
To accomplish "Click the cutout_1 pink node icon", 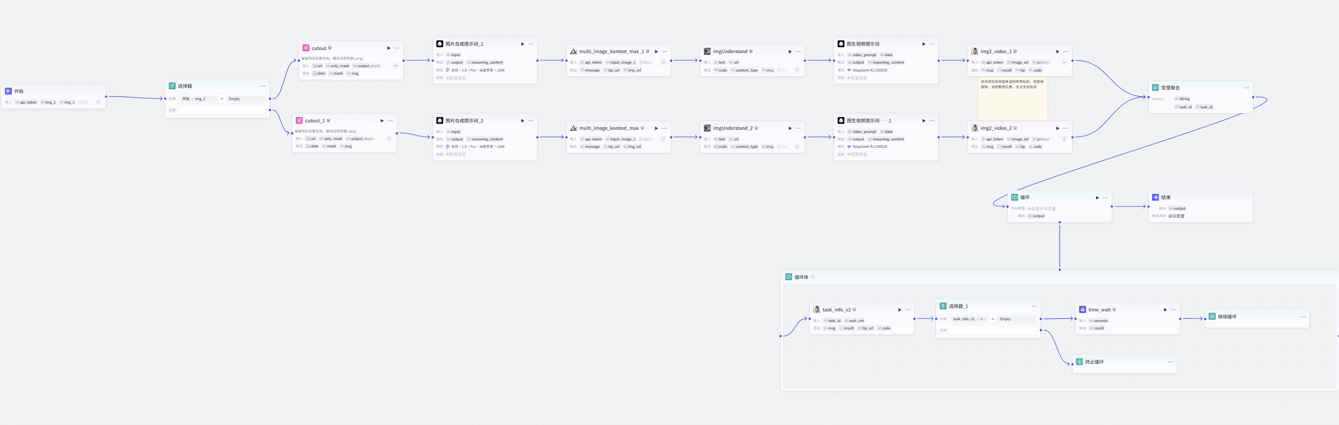I will [x=299, y=121].
